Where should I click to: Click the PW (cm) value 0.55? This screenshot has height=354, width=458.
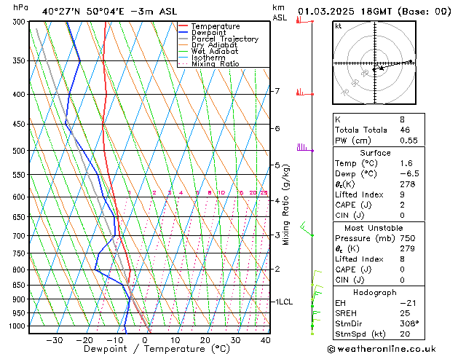coord(408,141)
